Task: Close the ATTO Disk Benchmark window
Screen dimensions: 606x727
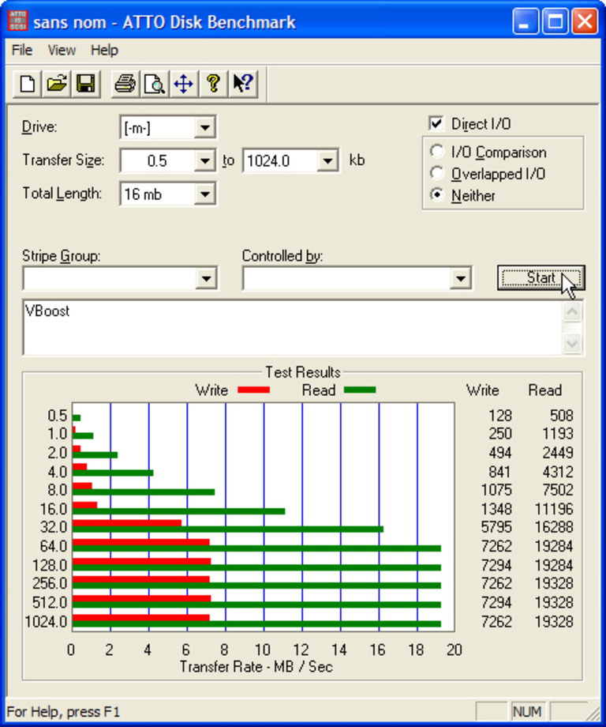Action: (x=584, y=21)
